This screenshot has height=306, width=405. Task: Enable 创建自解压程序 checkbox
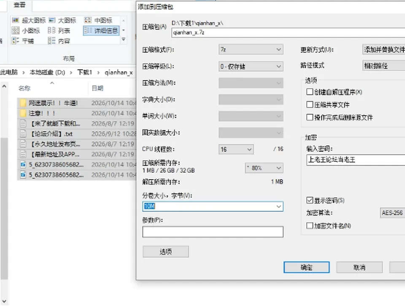(x=310, y=92)
